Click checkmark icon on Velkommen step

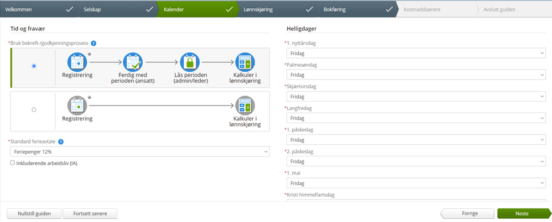pyautogui.click(x=70, y=9)
